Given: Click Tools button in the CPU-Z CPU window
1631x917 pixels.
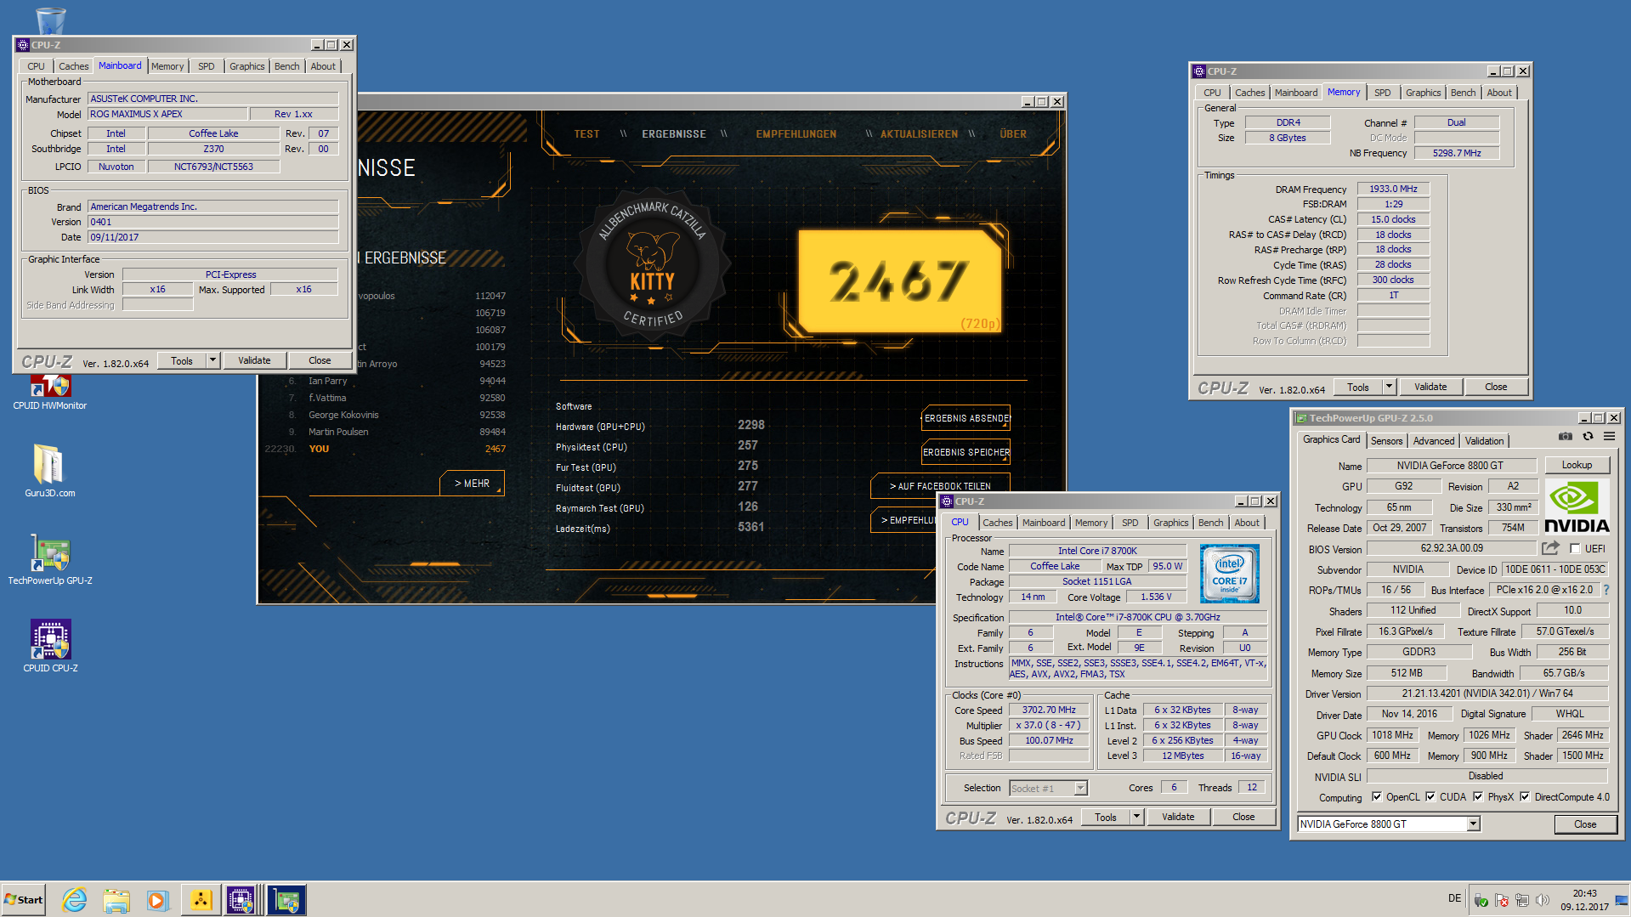Looking at the screenshot, I should pos(1106,817).
